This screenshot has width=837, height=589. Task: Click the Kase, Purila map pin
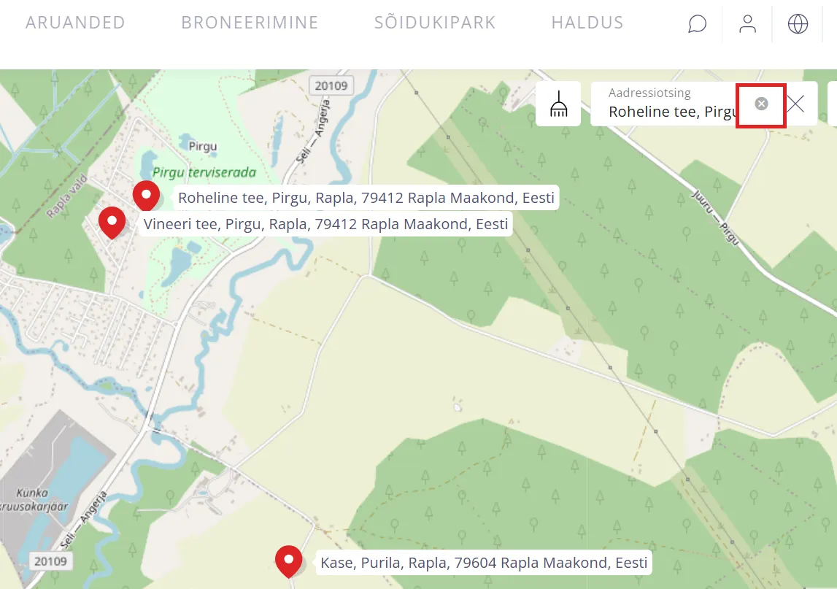pos(289,562)
